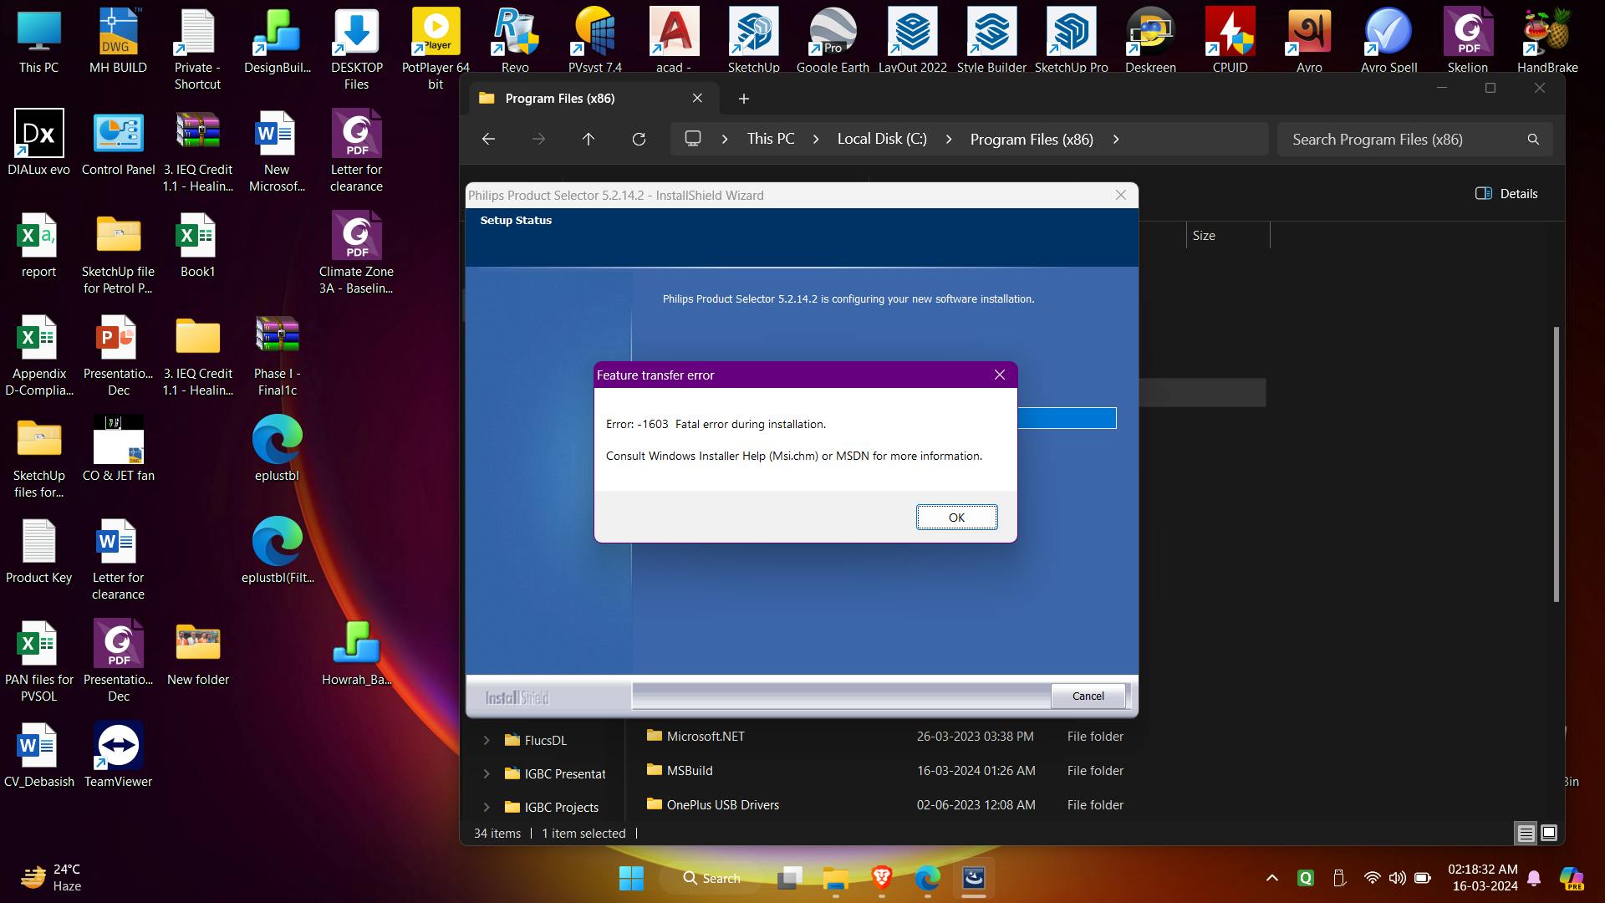Toggle the Details pane

(1506, 194)
